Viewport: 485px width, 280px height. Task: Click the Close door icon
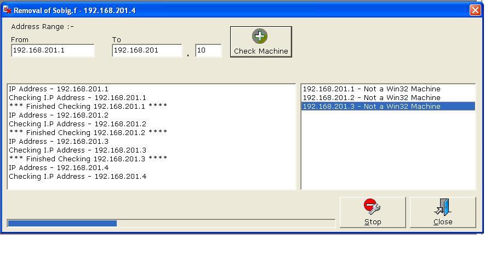pos(443,207)
